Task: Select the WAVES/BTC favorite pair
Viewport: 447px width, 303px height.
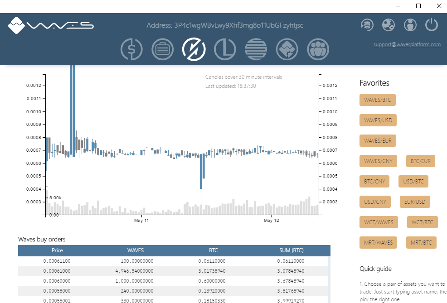Action: (378, 100)
